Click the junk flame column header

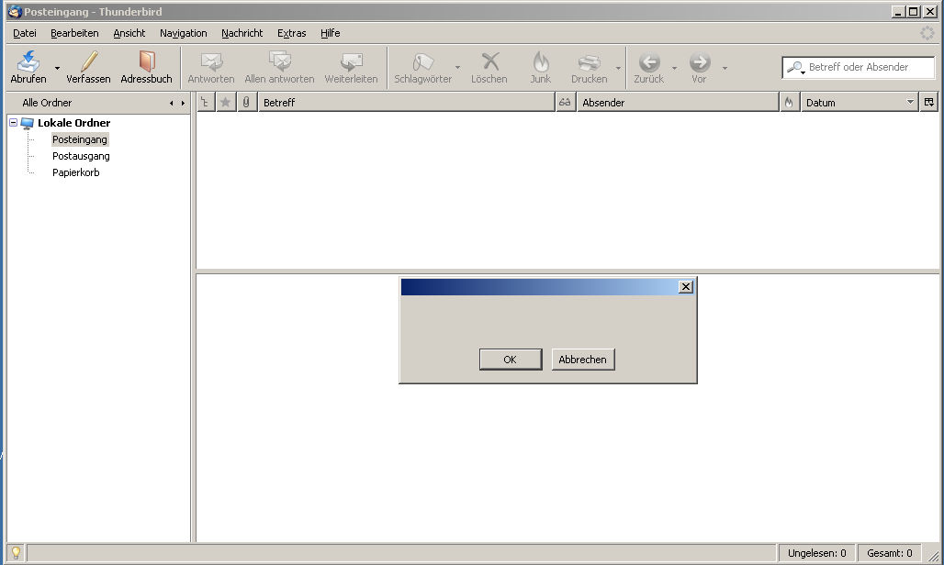click(789, 102)
